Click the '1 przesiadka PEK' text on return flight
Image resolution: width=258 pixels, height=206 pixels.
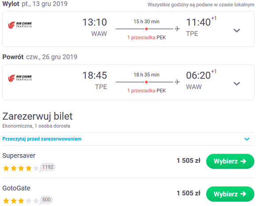pyautogui.click(x=146, y=91)
